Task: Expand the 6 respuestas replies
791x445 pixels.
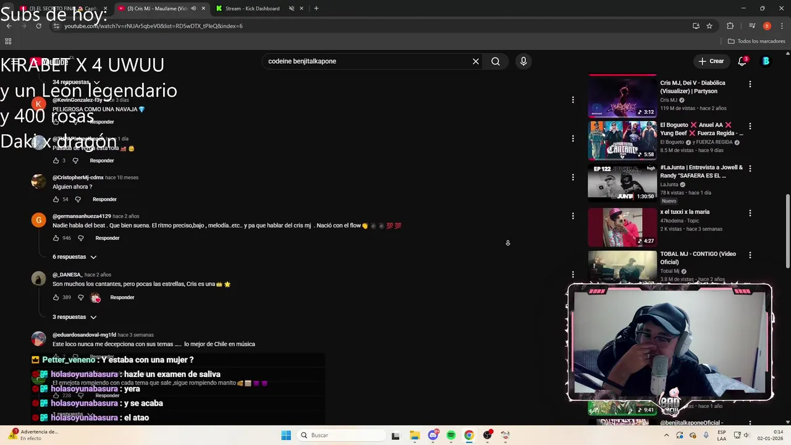Action: point(75,256)
